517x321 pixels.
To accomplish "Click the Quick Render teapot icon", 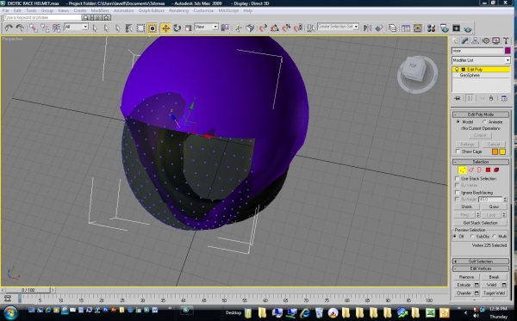I will pos(468,29).
